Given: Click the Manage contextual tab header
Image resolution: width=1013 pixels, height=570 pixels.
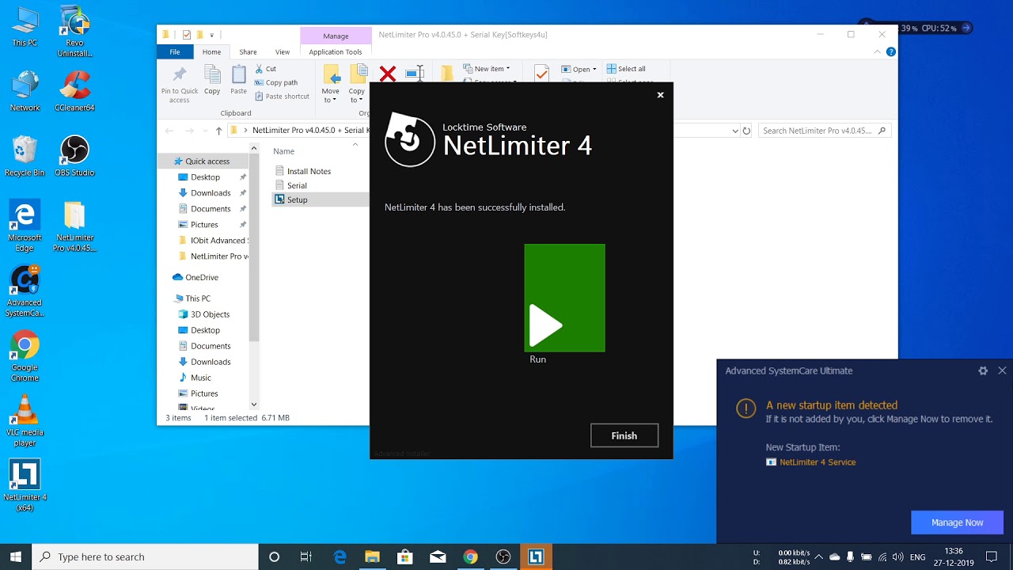Looking at the screenshot, I should click(336, 36).
